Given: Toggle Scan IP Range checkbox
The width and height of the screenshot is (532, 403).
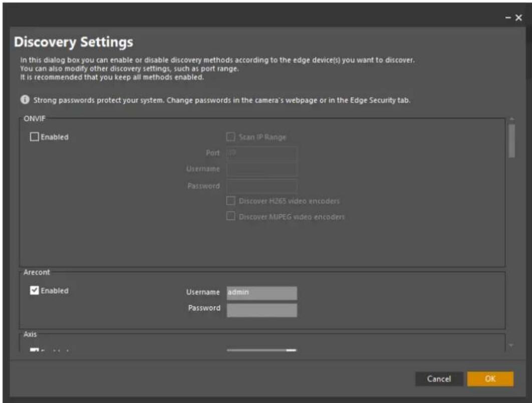Looking at the screenshot, I should point(231,137).
